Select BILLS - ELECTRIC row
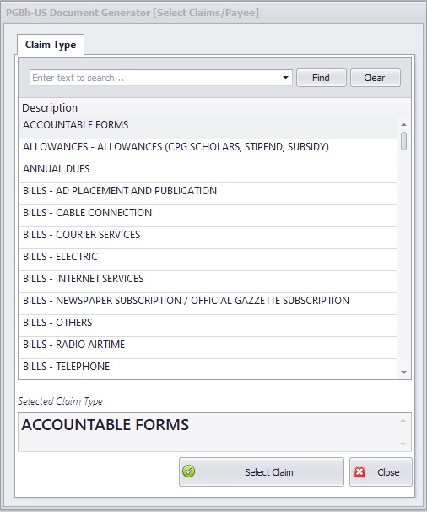427x512 pixels. tap(208, 260)
